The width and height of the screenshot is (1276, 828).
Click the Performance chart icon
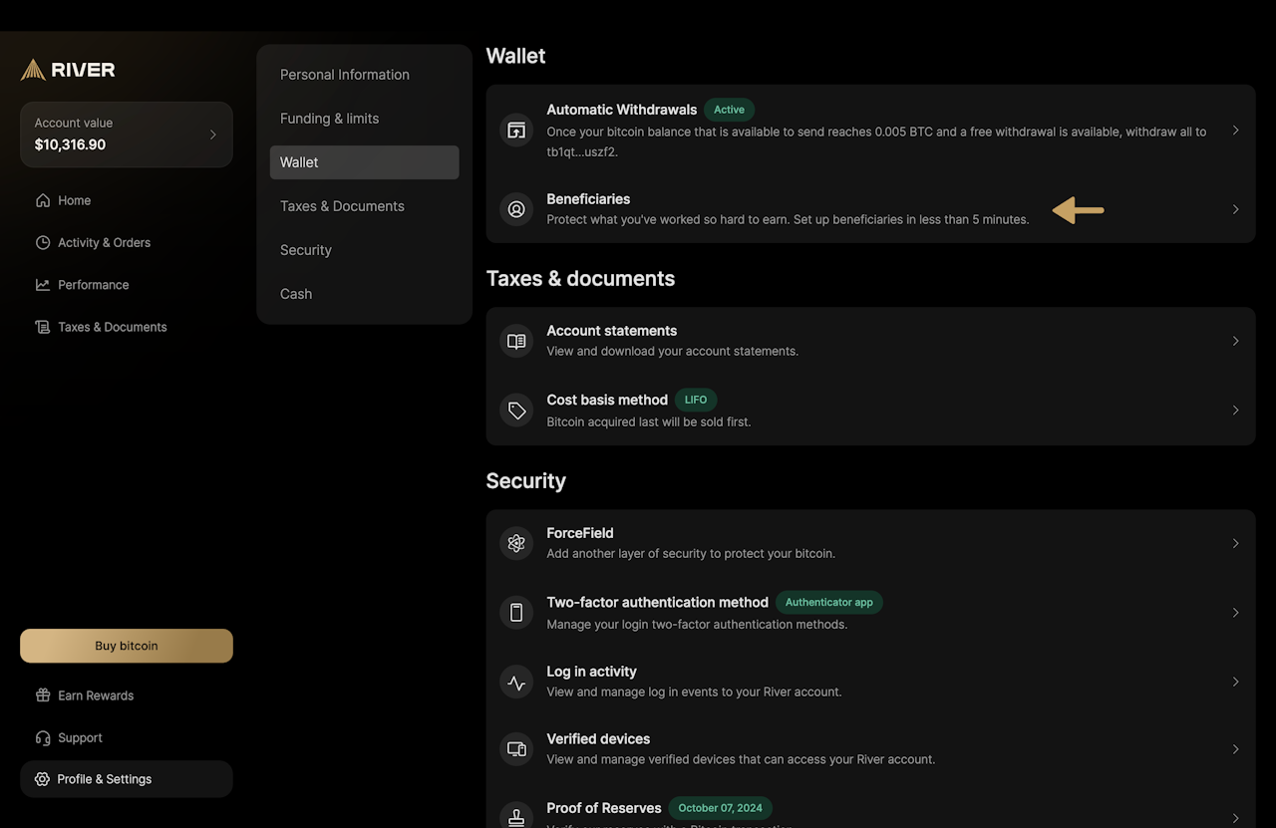pyautogui.click(x=43, y=285)
